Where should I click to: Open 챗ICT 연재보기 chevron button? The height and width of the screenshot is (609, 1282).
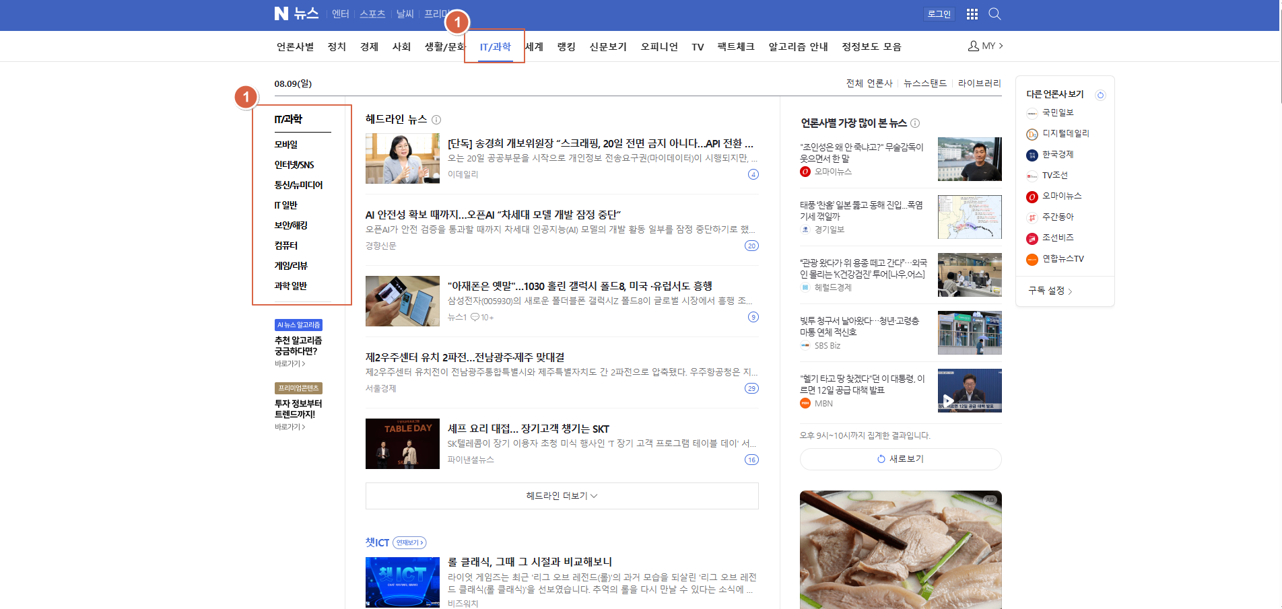click(x=409, y=542)
